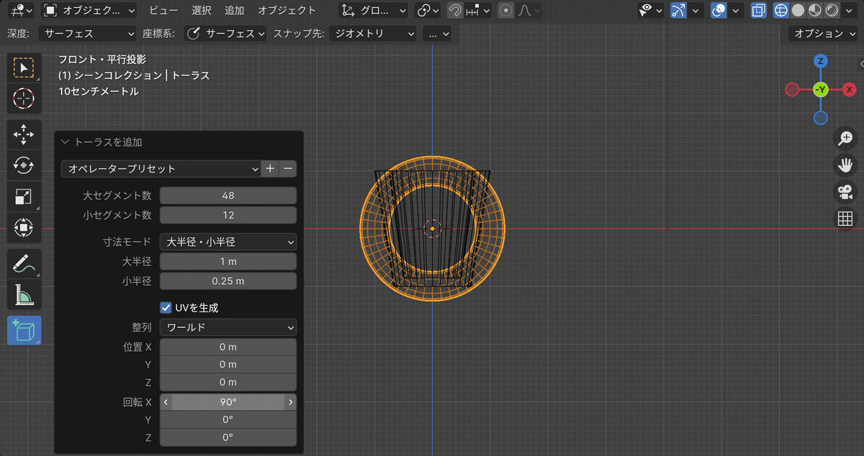Click the plus button to add preset
The image size is (864, 456).
[271, 168]
